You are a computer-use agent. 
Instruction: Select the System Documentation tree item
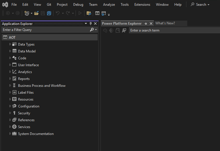(x=36, y=134)
